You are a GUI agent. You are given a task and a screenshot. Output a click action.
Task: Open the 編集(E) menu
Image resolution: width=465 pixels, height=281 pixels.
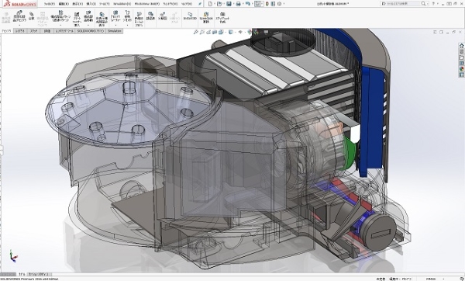click(x=64, y=4)
